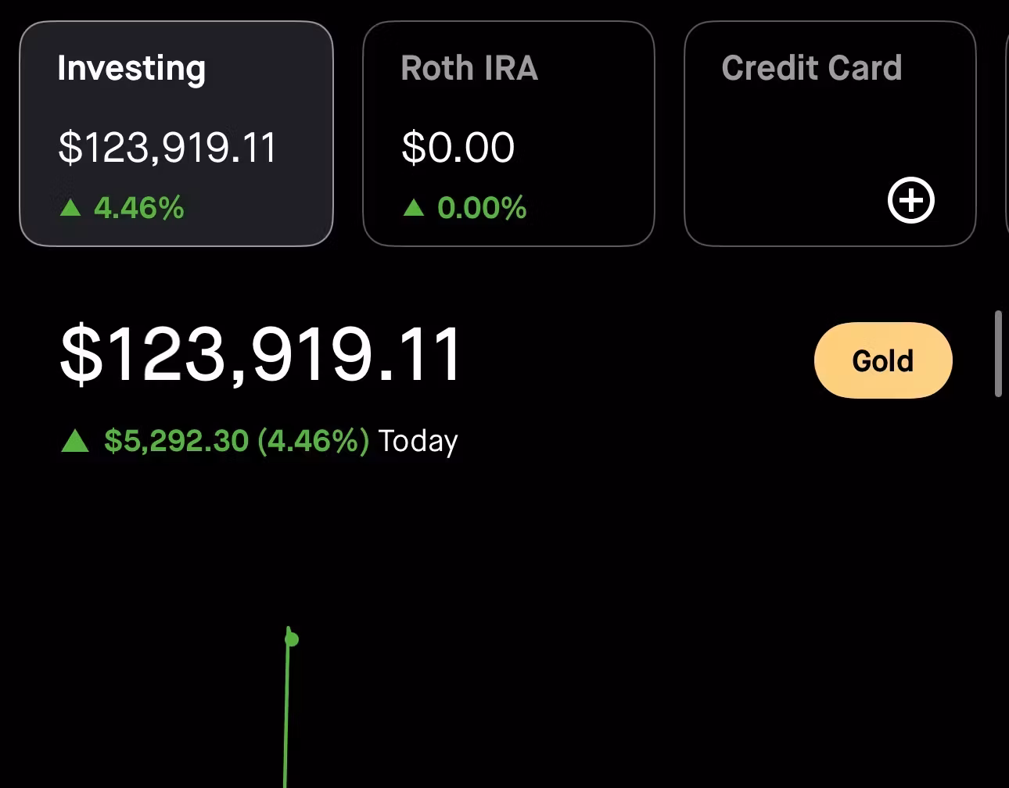This screenshot has height=788, width=1009.
Task: Click the partially visible card at far right
Action: (x=1007, y=134)
